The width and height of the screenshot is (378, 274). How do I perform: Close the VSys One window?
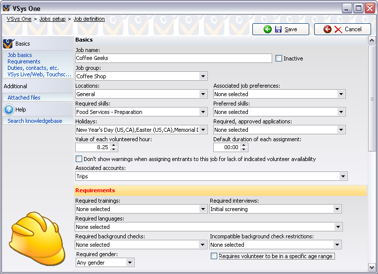coord(370,8)
